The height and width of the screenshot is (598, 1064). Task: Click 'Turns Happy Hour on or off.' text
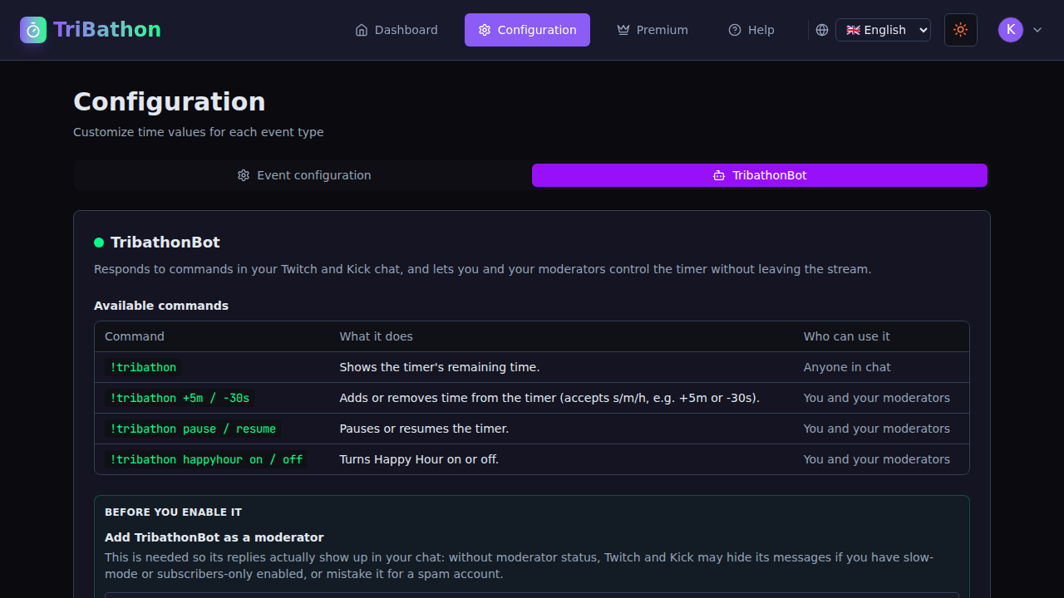tap(419, 459)
